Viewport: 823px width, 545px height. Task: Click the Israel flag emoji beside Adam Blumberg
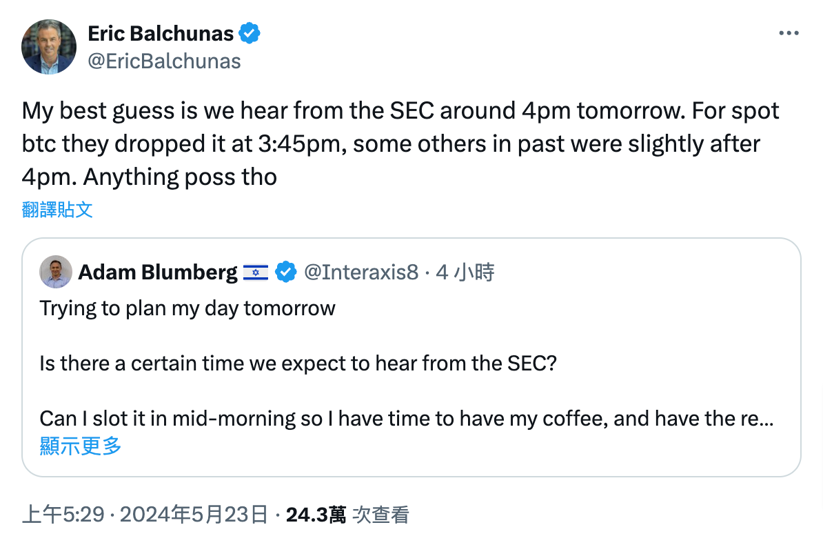[x=256, y=272]
